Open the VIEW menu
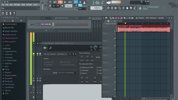Viewport: 178px width, 100px height. [23, 5]
